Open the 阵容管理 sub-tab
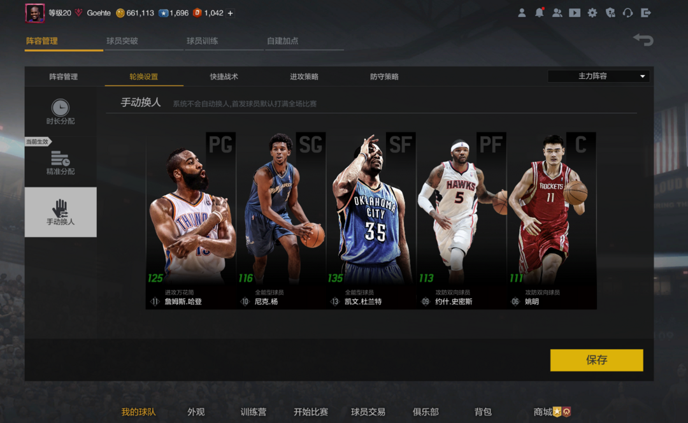Screen dimensions: 688x423 point(64,76)
